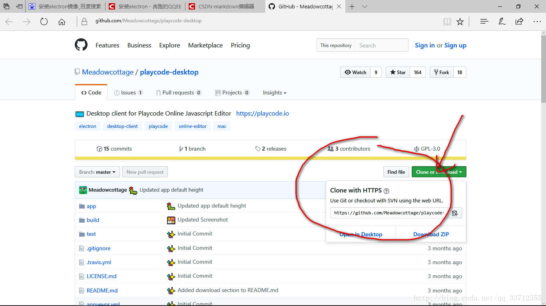Screen dimensions: 546x306
Task: Open the Pull requests tab
Action: [179, 92]
